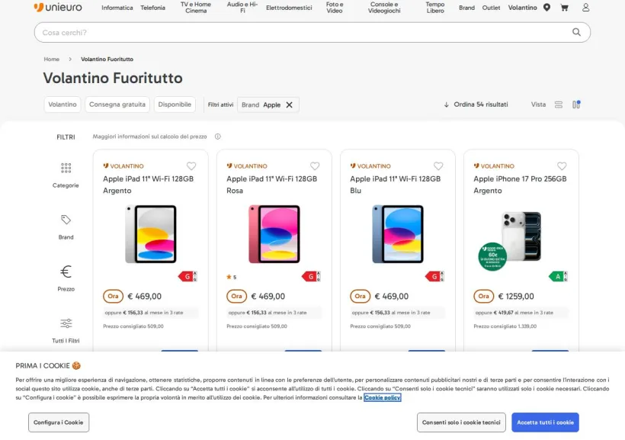Click Maggiori informazioni sul calcolo del prezzo
625x440 pixels.
coord(150,136)
